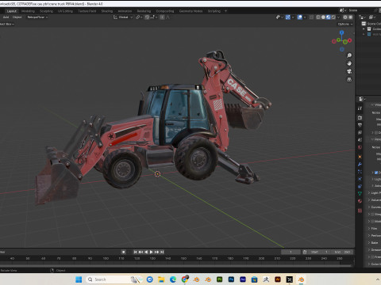381x285 pixels.
Task: Switch to the Sculpting workspace tab
Action: click(x=46, y=11)
